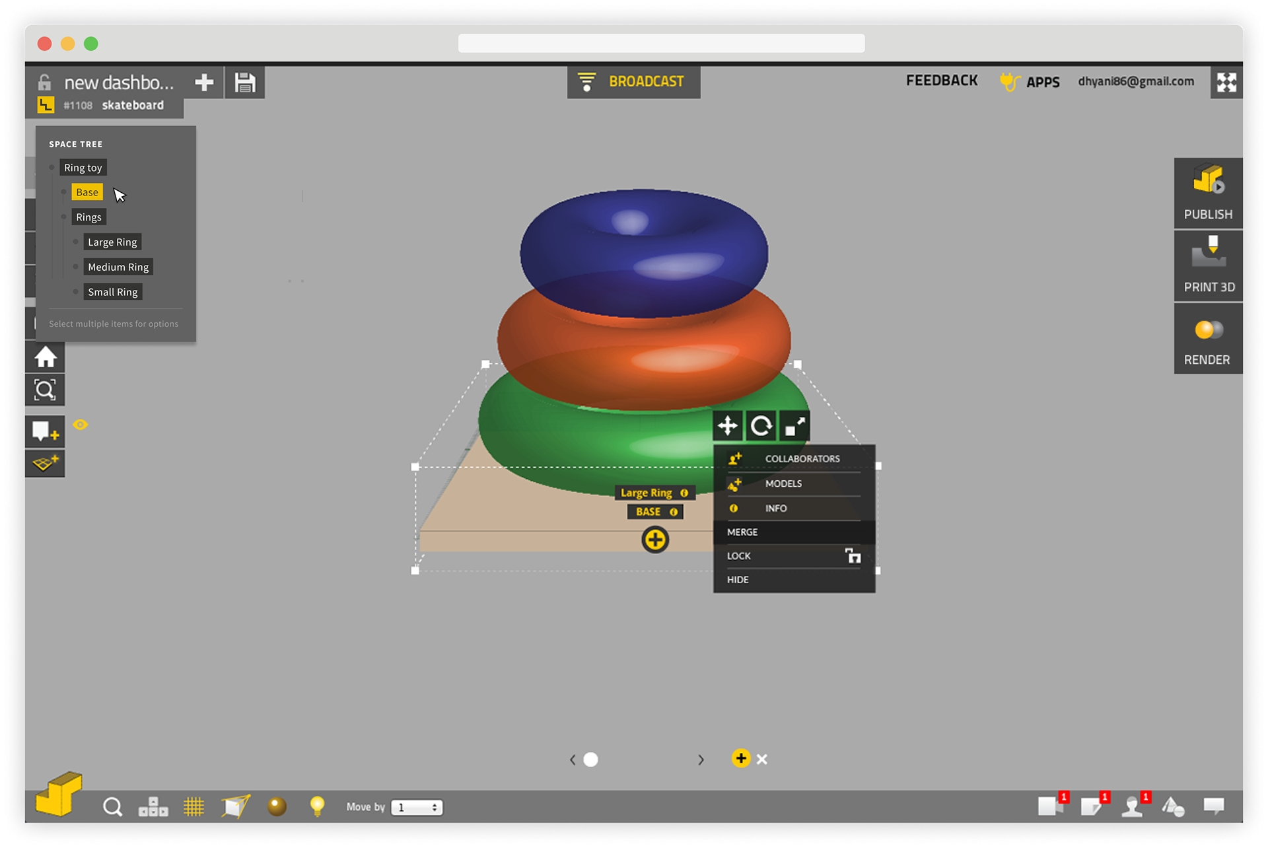Toggle the yellow eye visibility icon

81,425
